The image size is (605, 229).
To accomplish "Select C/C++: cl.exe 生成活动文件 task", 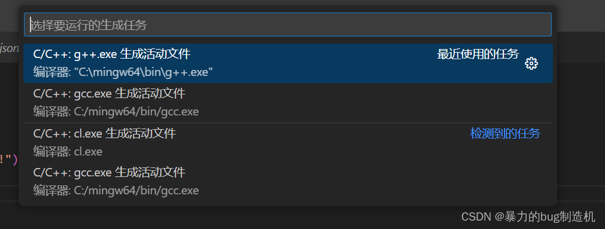I will tap(288, 142).
